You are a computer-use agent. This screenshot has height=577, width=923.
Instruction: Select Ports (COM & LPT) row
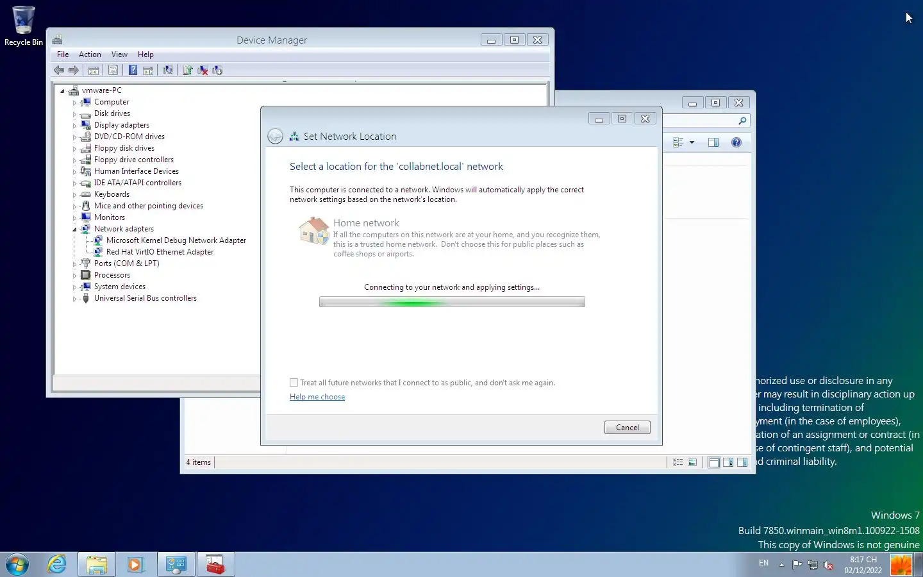coord(127,263)
